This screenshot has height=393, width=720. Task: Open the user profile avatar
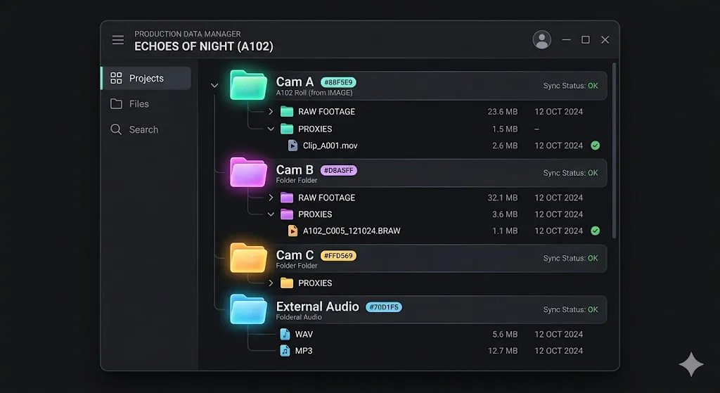pyautogui.click(x=542, y=40)
